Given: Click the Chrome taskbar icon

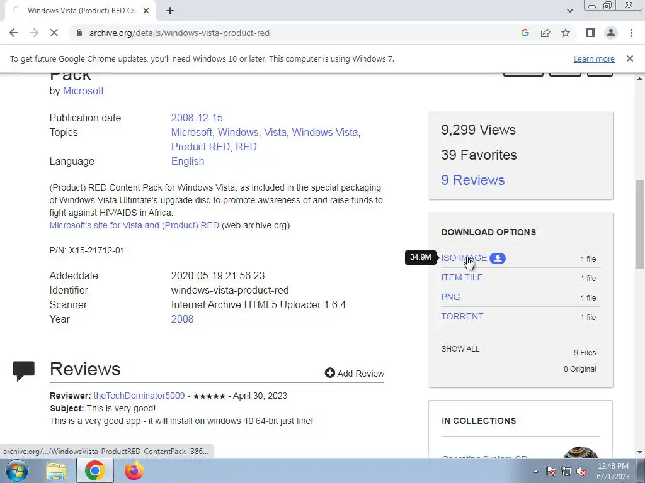Looking at the screenshot, I should (x=94, y=470).
